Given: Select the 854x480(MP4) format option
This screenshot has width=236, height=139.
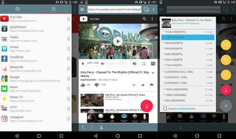Looking at the screenshot, I should point(173,43).
